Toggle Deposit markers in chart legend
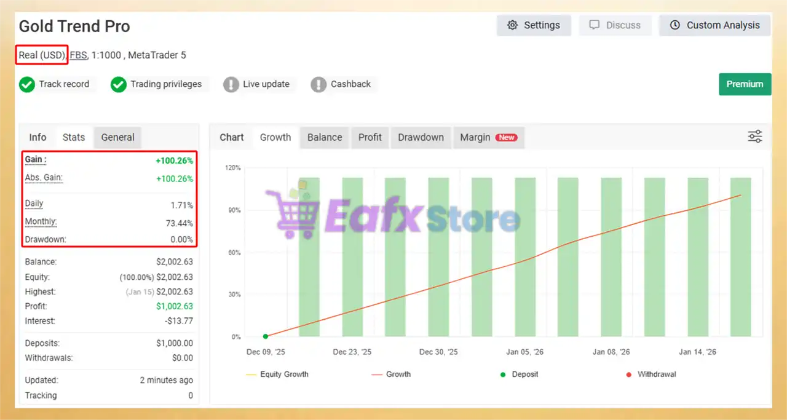 [x=518, y=374]
